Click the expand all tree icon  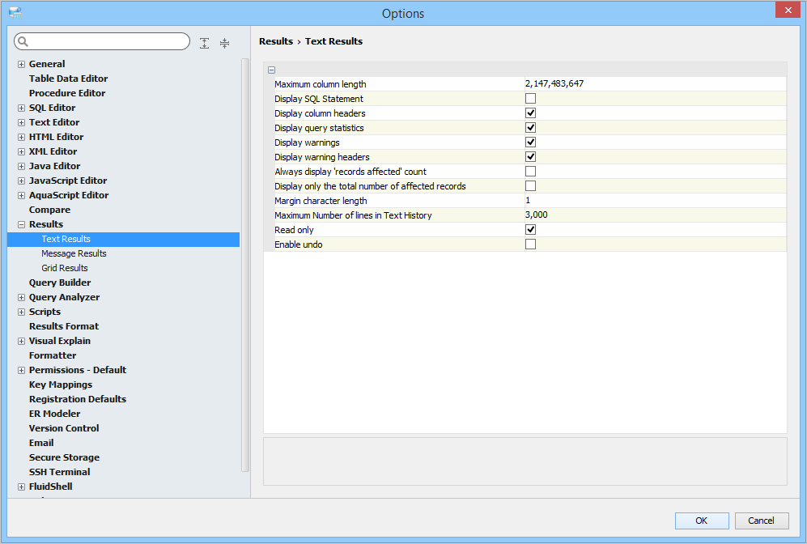pyautogui.click(x=205, y=43)
